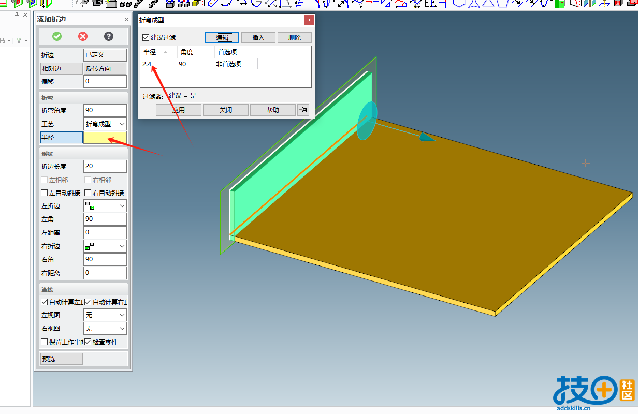Click the 折边长度 input field
Screen dimensions: 638x414
pyautogui.click(x=105, y=166)
